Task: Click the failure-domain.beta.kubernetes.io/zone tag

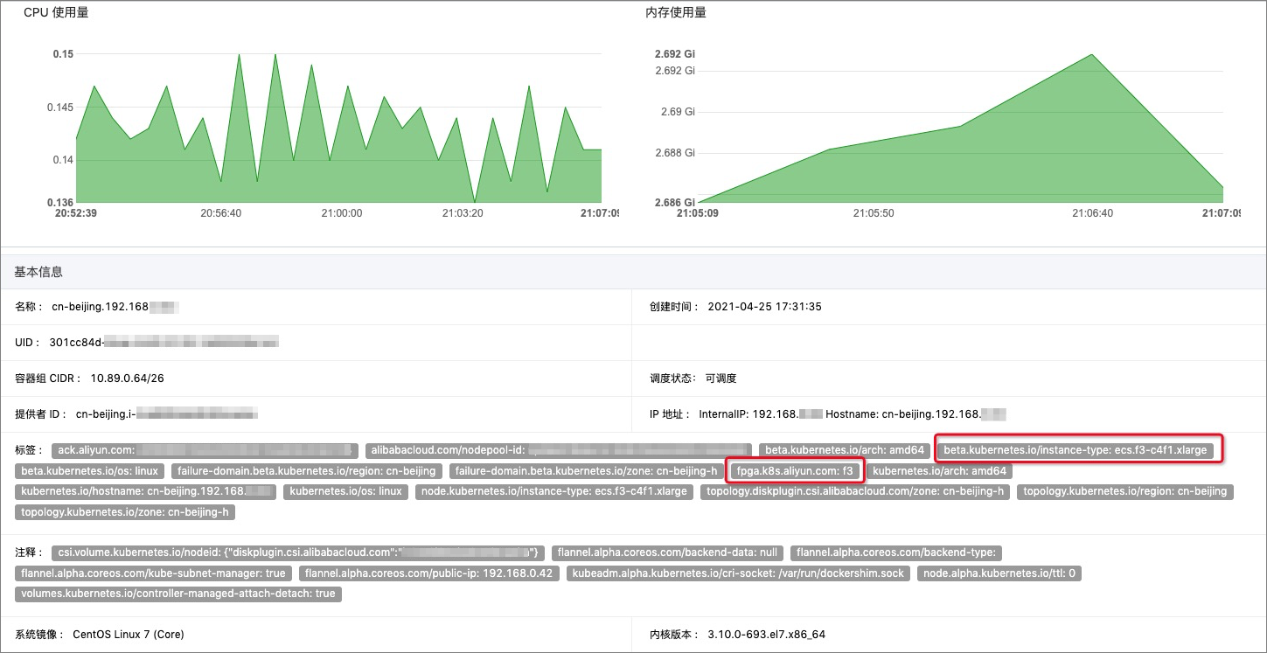Action: [587, 471]
